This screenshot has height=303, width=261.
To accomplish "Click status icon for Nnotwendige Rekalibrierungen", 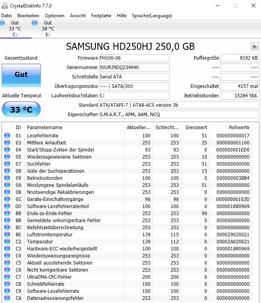I will pos(7,192).
